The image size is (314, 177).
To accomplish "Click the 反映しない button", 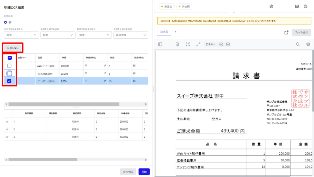I will (13, 48).
